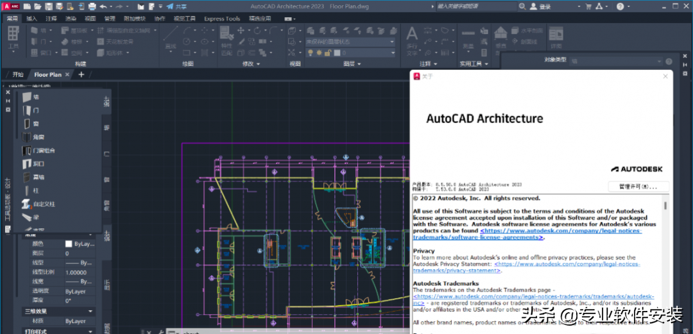Switch to the 注释 Annotate ribbon tab
This screenshot has width=693, height=334.
(51, 19)
